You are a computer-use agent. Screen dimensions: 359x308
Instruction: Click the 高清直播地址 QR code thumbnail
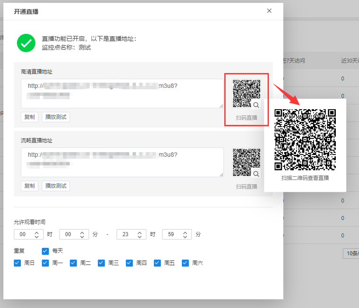(246, 94)
